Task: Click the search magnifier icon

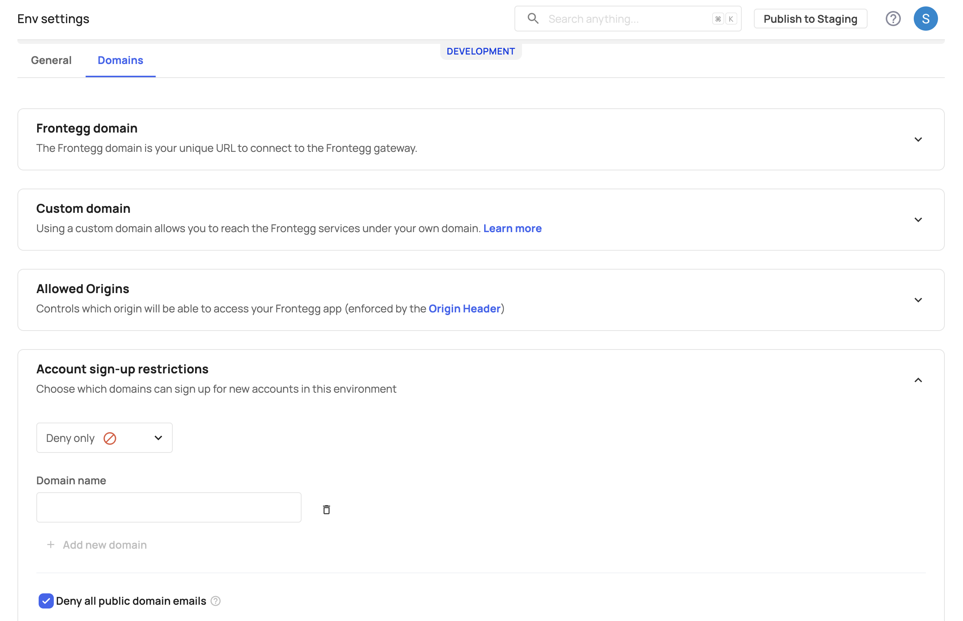Action: 533,19
